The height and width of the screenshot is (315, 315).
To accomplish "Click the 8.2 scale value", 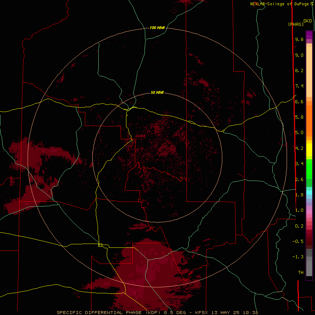I will point(299,70).
